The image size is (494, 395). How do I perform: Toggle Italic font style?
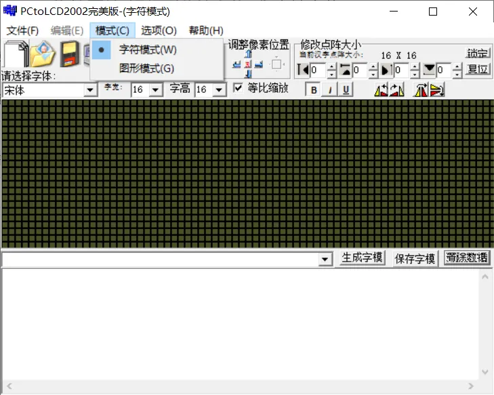(329, 90)
